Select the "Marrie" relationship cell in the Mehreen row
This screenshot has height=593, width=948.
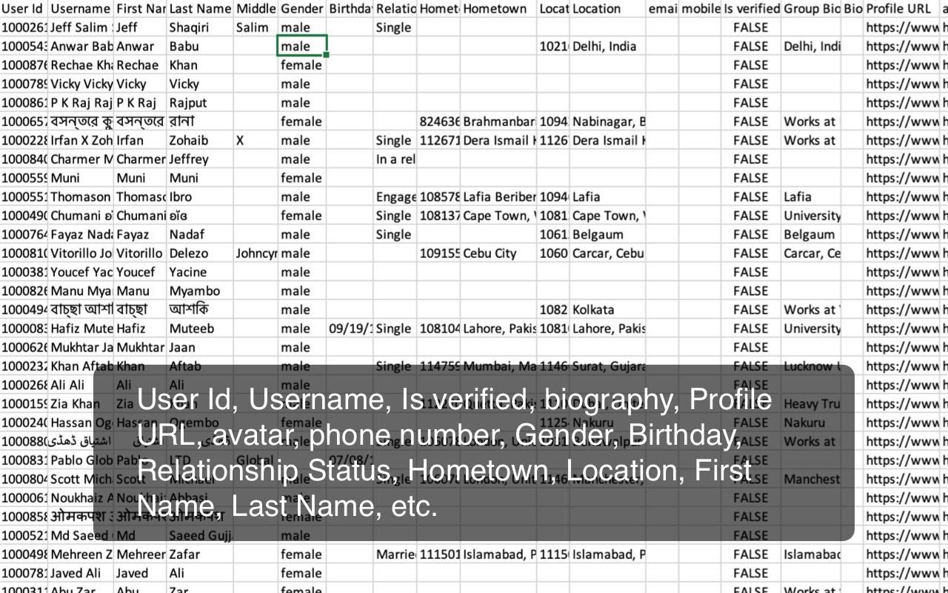pos(395,554)
